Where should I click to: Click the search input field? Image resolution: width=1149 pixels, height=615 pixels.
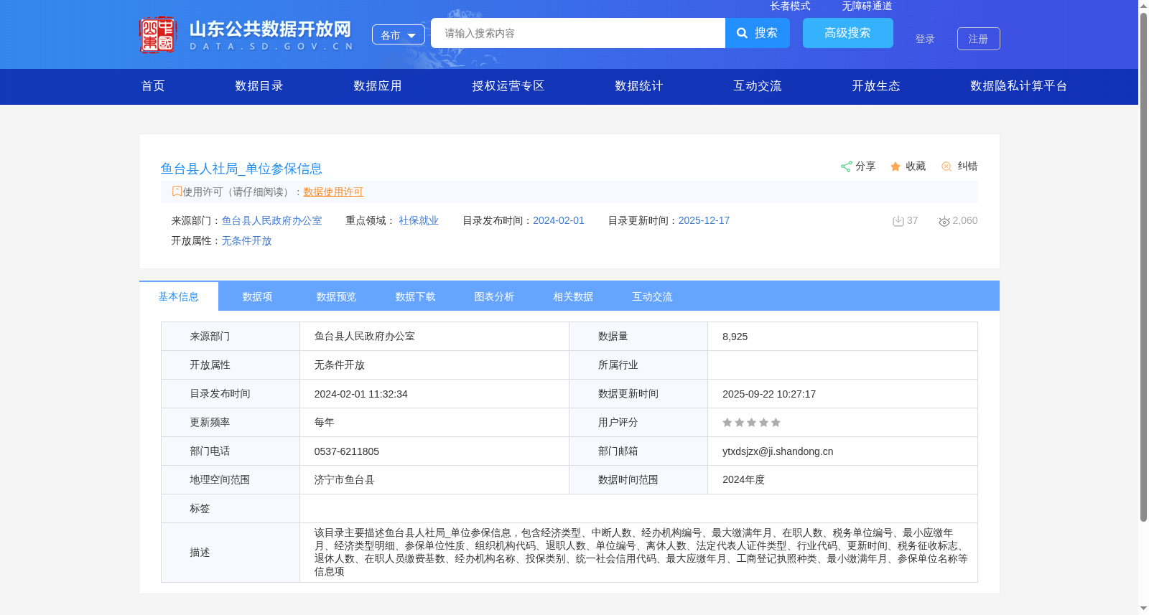pos(578,33)
